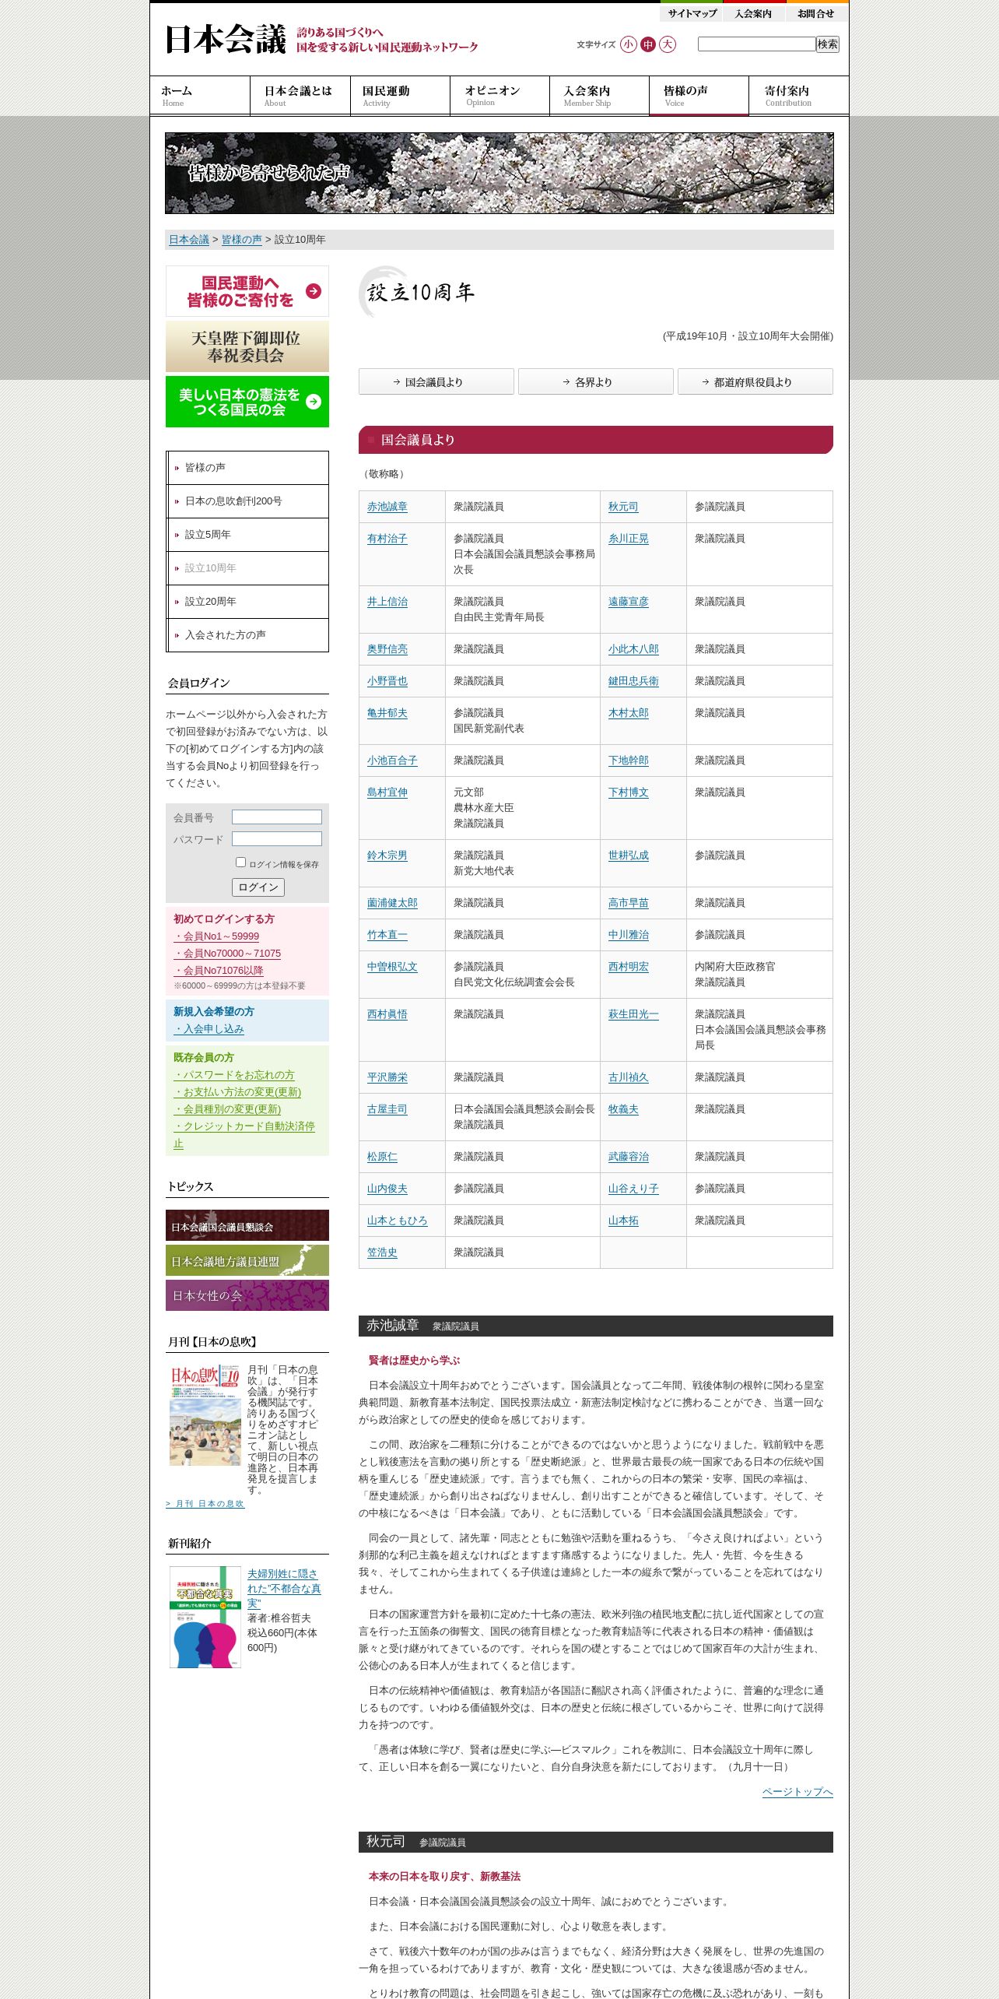Click 皆様の声 breadcrumb link

pos(242,240)
